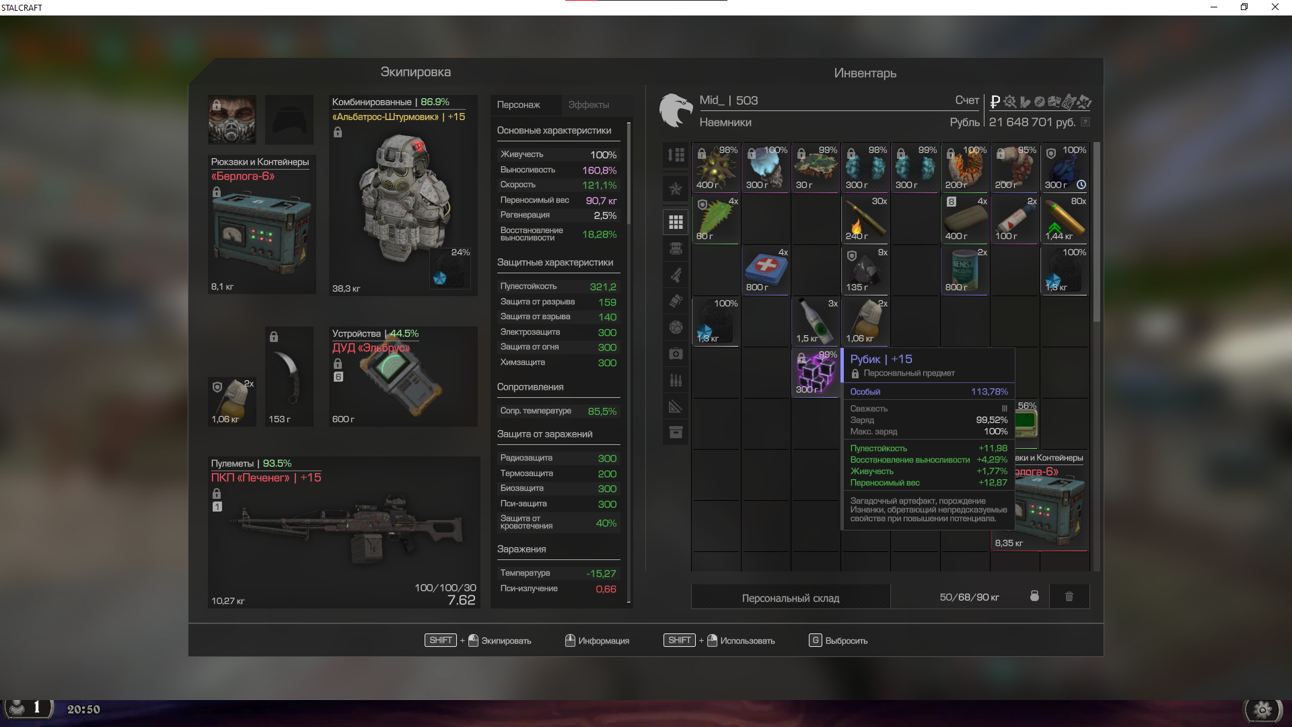Viewport: 1292px width, 727px height.
Task: Select the 24% armor plate slot
Action: [x=451, y=268]
